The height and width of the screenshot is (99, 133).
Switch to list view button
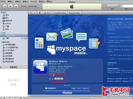pos(109,6)
